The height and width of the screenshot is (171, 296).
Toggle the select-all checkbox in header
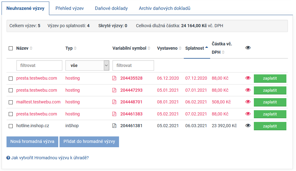click(x=11, y=48)
